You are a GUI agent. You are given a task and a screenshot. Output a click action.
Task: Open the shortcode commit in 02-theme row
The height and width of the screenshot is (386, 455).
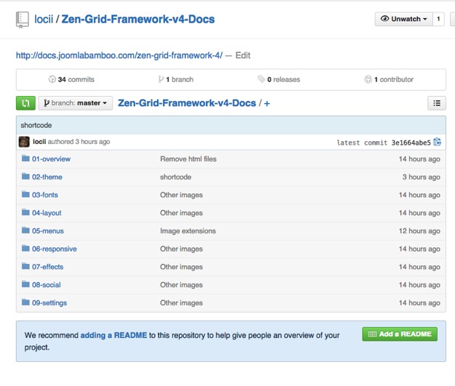176,177
